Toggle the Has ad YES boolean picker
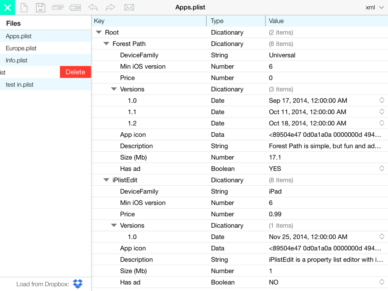 point(381,169)
